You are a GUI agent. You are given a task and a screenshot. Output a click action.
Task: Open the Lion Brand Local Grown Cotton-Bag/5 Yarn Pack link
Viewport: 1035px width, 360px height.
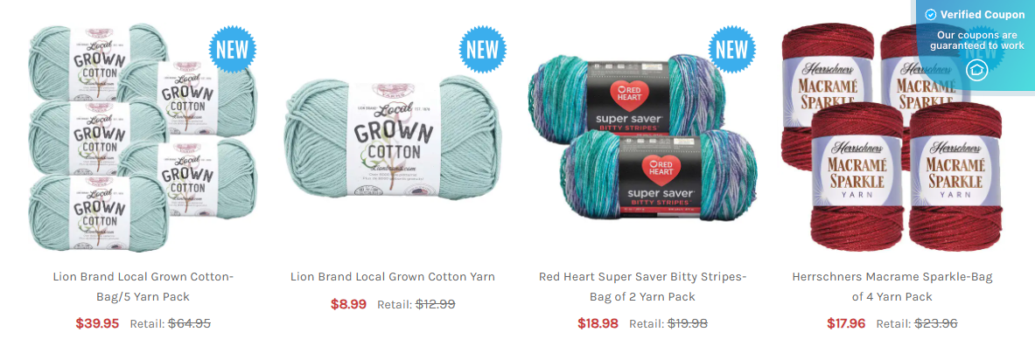point(143,287)
